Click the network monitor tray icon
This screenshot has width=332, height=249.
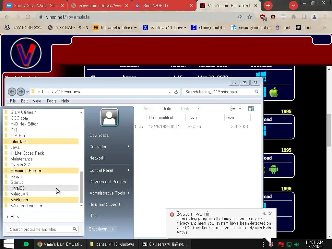click(x=289, y=244)
